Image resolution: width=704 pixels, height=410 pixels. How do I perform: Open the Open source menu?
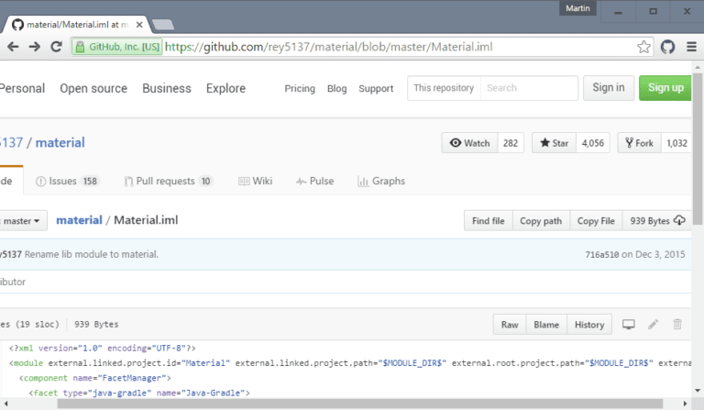(x=93, y=88)
